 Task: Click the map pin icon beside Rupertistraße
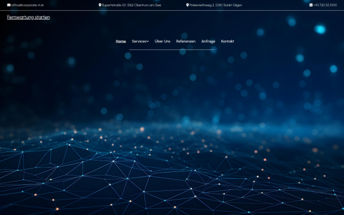tap(100, 5)
